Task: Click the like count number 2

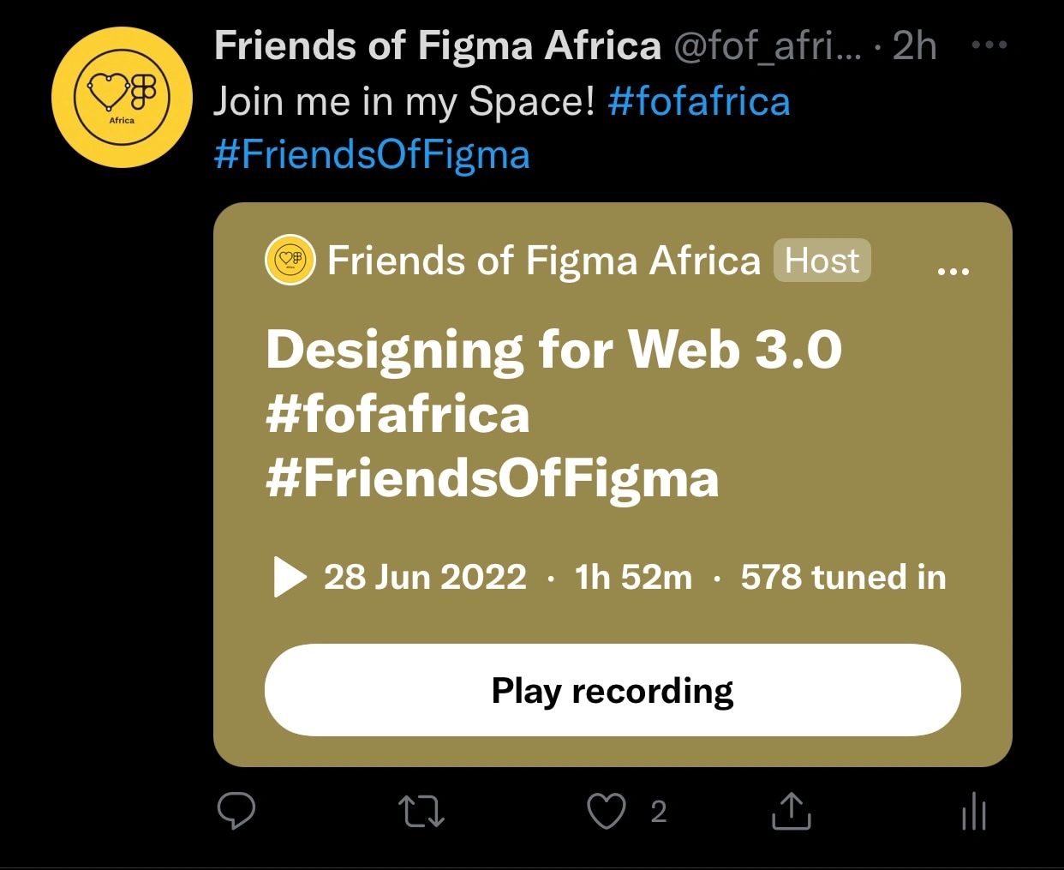Action: (658, 812)
